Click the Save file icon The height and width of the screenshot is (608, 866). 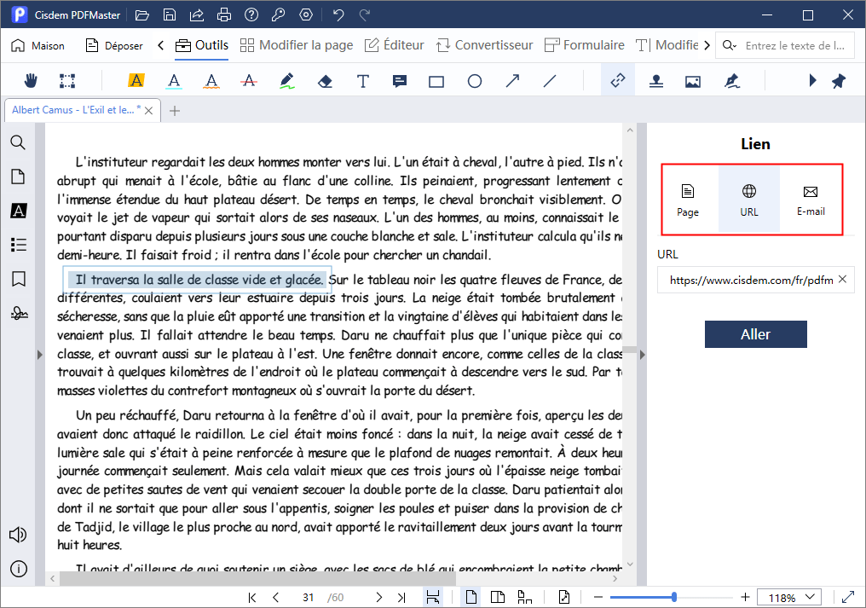click(170, 15)
